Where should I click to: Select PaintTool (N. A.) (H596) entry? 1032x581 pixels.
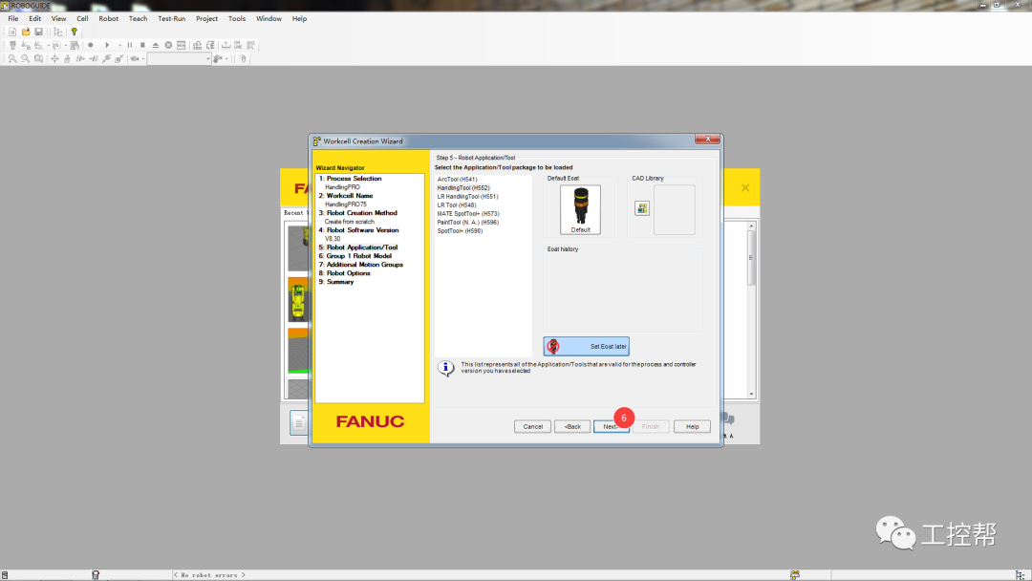coord(468,222)
